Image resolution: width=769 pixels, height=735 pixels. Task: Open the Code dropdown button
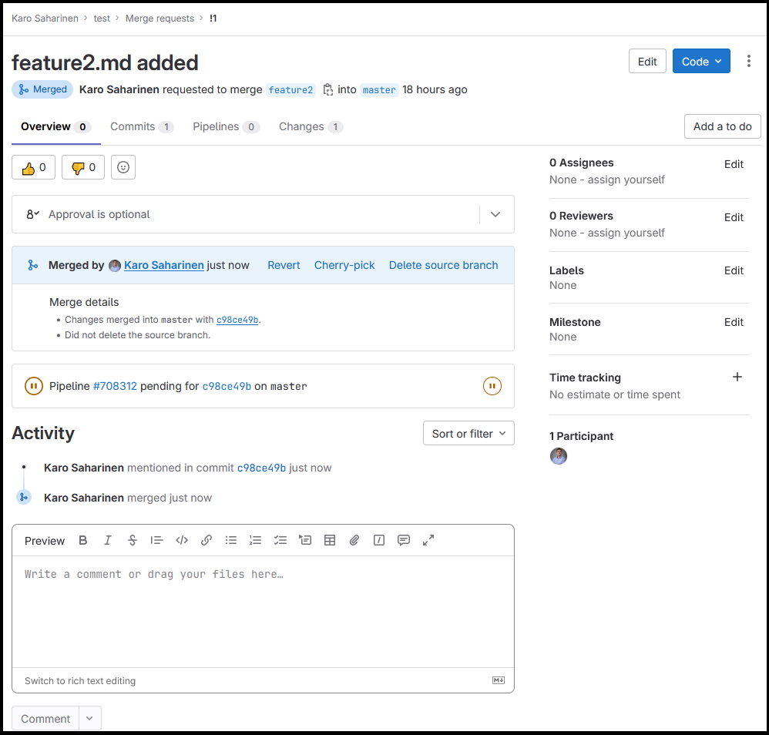point(701,62)
